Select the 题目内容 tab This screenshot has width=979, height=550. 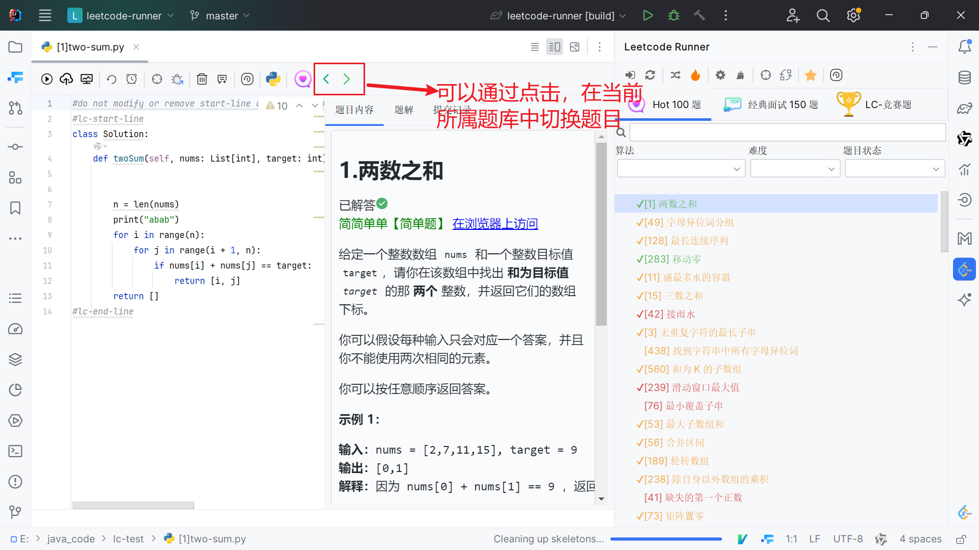[354, 110]
